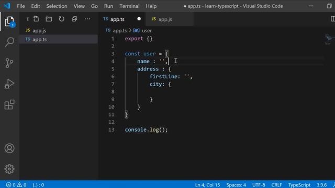The height and width of the screenshot is (188, 335).
Task: Click Ln 4, Col 15 to go to line
Action: (207, 185)
